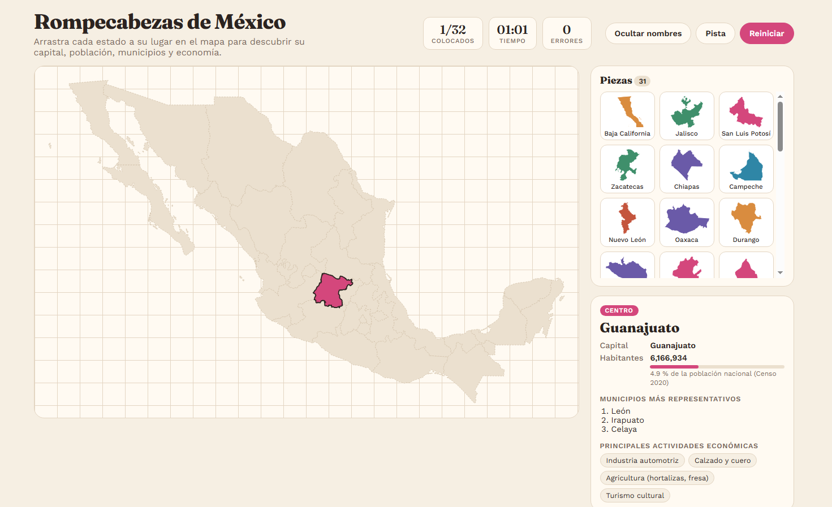Click scroll down arrow in Piezas panel
The height and width of the screenshot is (507, 832).
pyautogui.click(x=780, y=272)
